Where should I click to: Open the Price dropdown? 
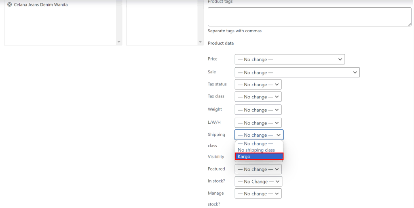point(289,59)
